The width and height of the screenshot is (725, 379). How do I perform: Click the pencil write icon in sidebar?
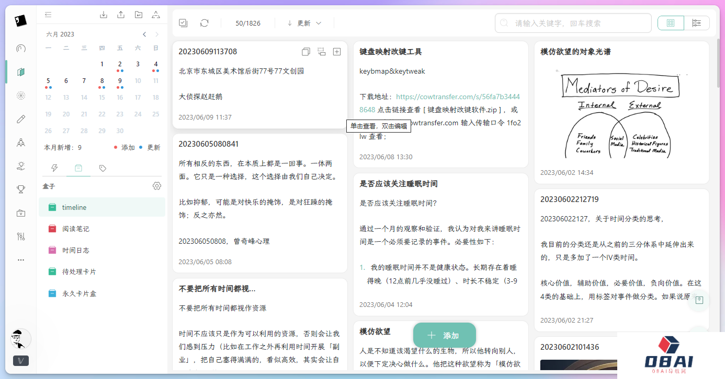pos(21,119)
